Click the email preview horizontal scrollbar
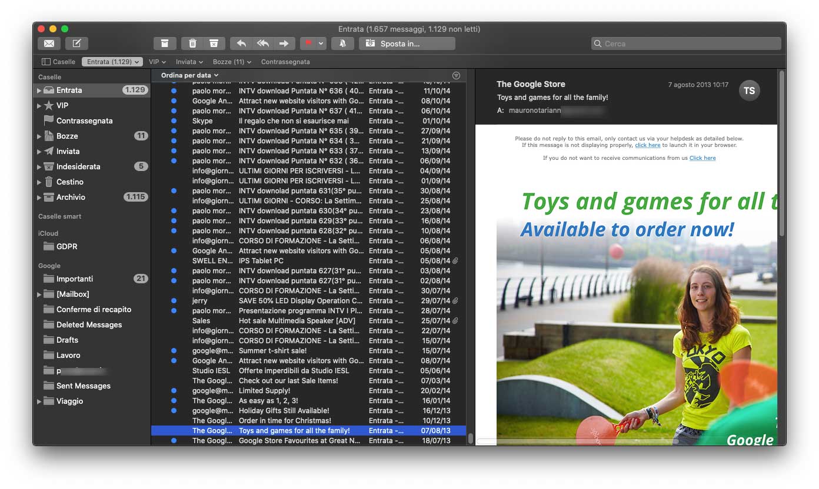Viewport: 819px width, 489px height. [578, 441]
